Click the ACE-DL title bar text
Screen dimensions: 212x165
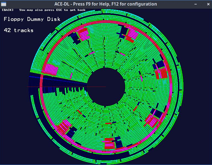coord(106,4)
